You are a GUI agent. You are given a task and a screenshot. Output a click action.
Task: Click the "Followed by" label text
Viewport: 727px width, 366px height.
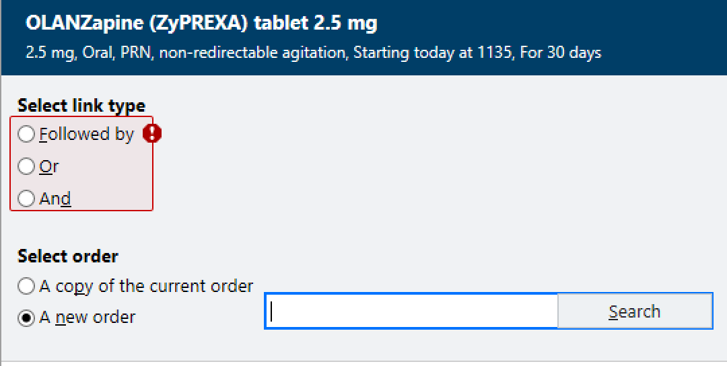[86, 135]
